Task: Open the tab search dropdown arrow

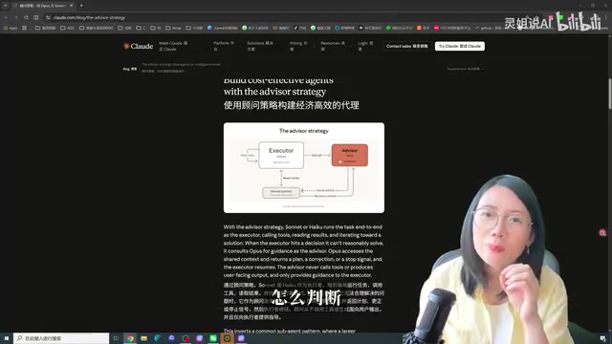Action: coord(6,6)
